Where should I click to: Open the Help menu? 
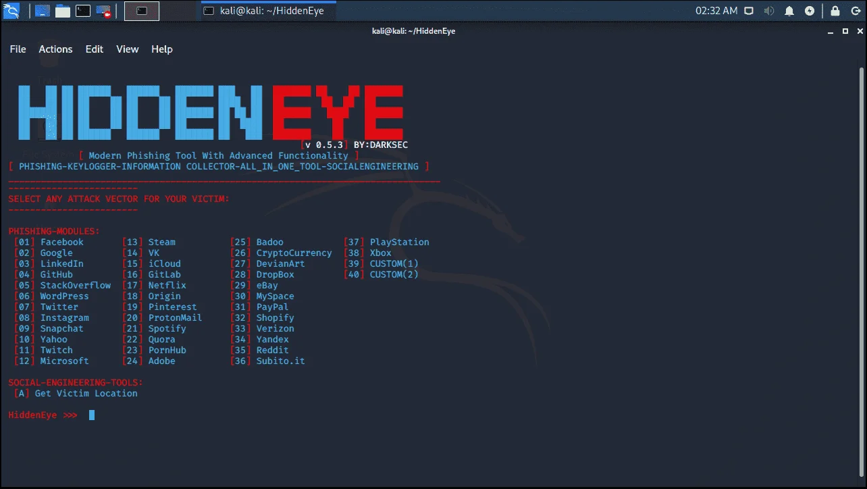click(162, 49)
